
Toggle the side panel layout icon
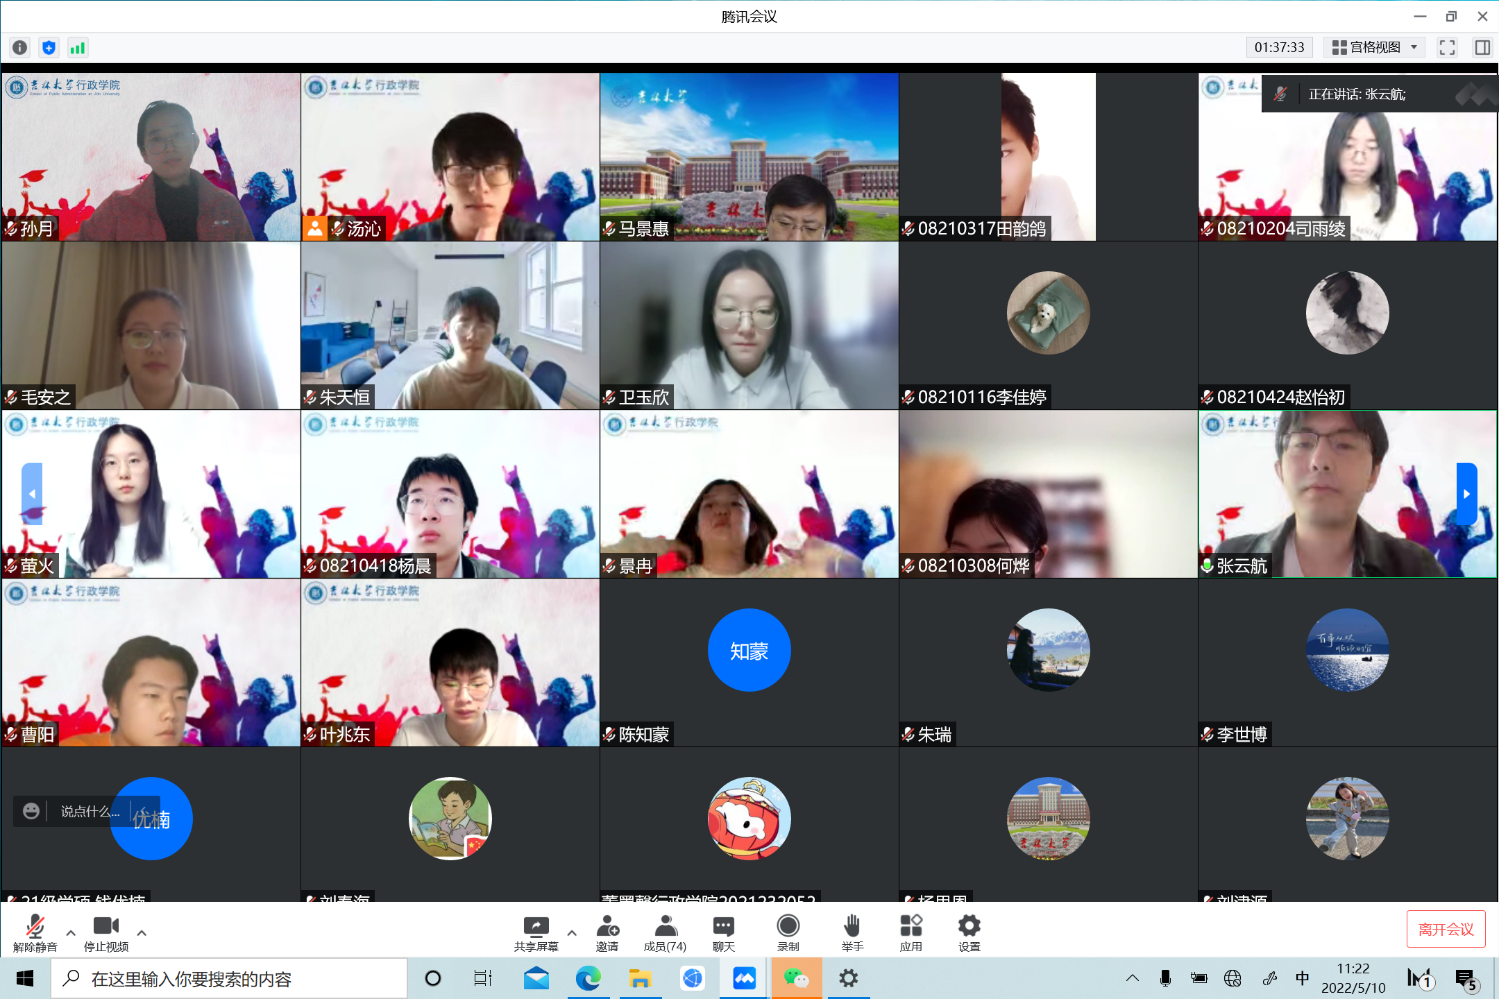[x=1482, y=47]
